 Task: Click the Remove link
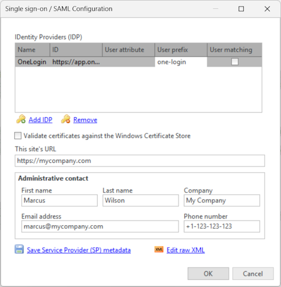pyautogui.click(x=85, y=120)
